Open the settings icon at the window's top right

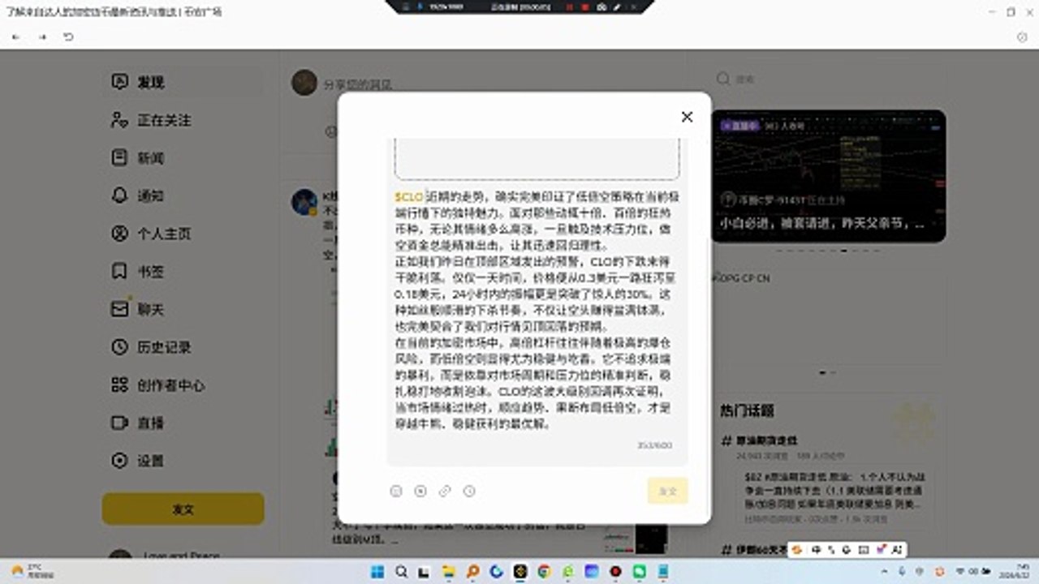[1022, 37]
